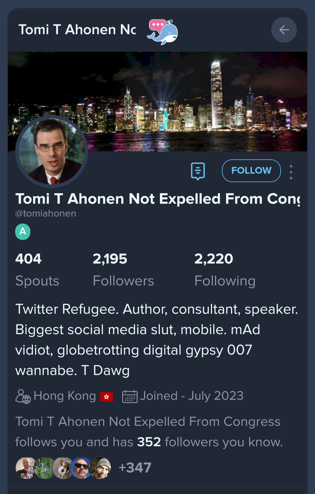The height and width of the screenshot is (494, 315).
Task: Show the +347 more mutual followers
Action: pos(135,467)
